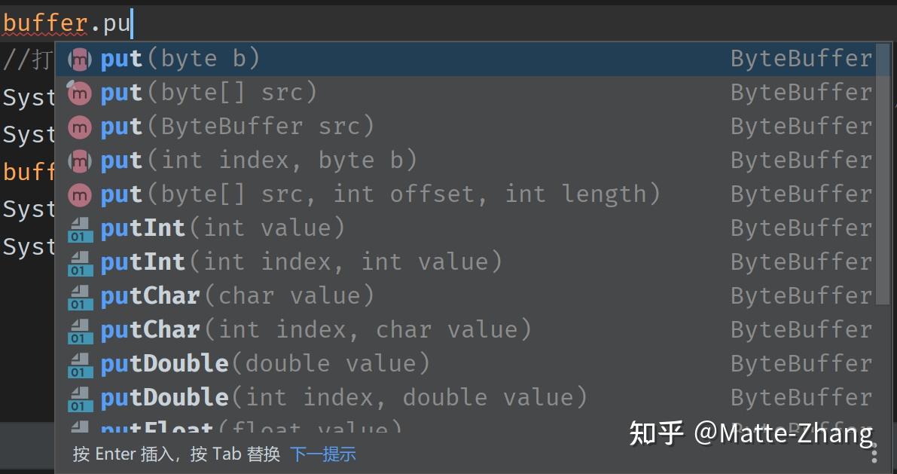Select the put(byte b) completion entry

click(x=226, y=58)
